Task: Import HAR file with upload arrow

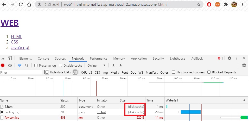Action: 113,65
